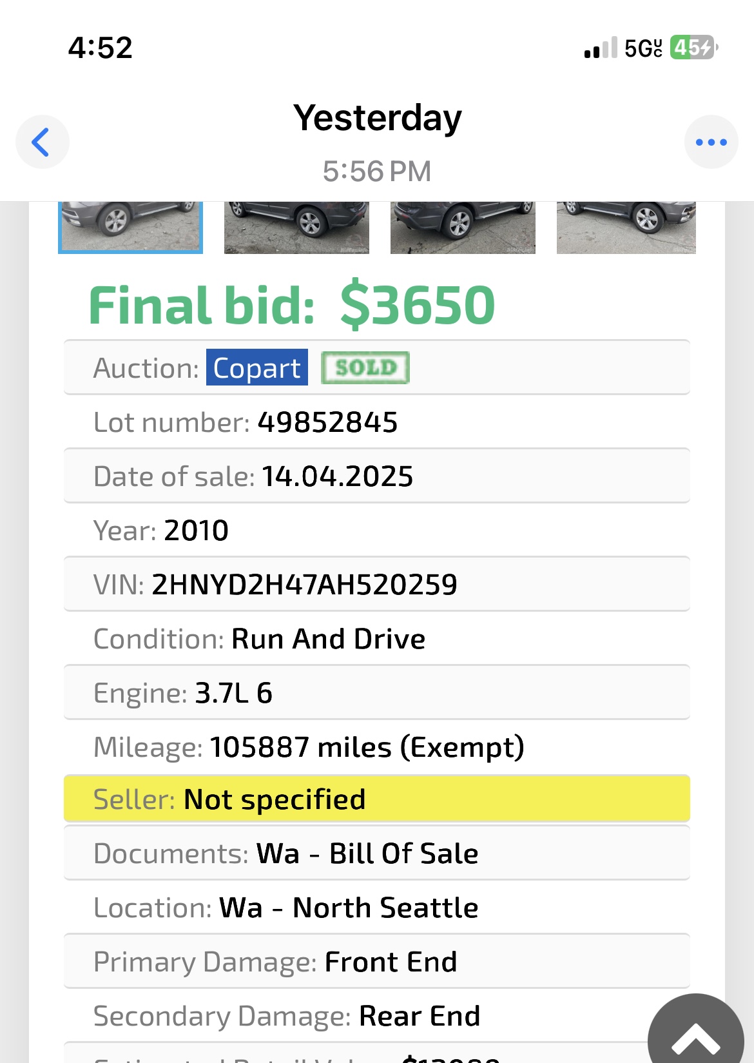
Task: Tap the blue back chevron button
Action: point(42,142)
